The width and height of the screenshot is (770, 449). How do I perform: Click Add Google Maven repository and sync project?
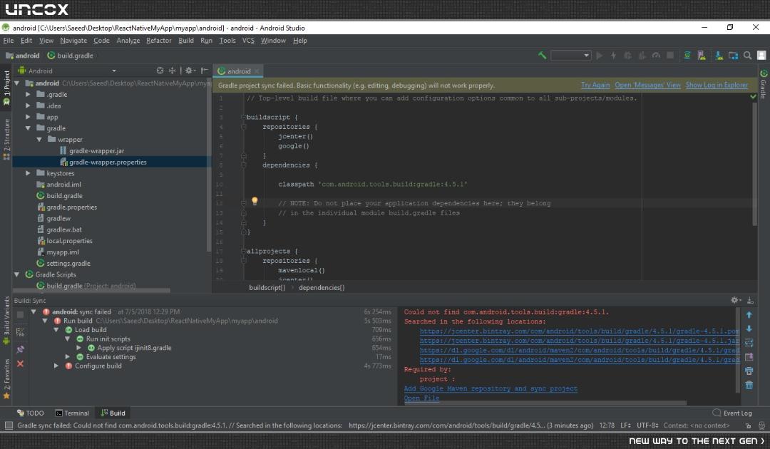coord(491,388)
